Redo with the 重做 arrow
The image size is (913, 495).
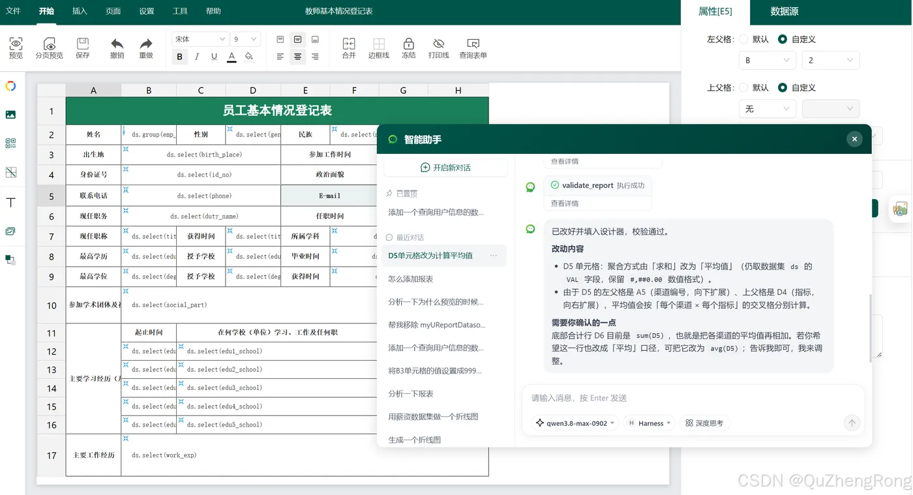[x=146, y=44]
